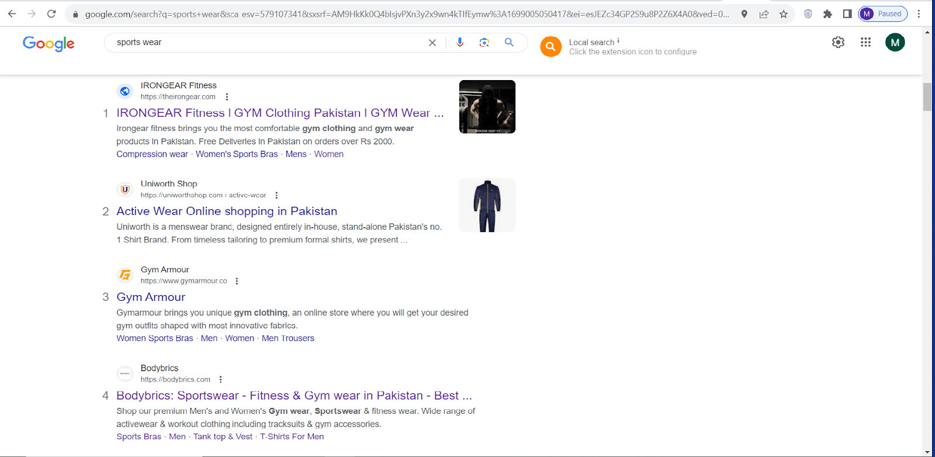Screen dimensions: 935x457
Task: Follow the Tank top & Vest sitelink
Action: point(223,437)
